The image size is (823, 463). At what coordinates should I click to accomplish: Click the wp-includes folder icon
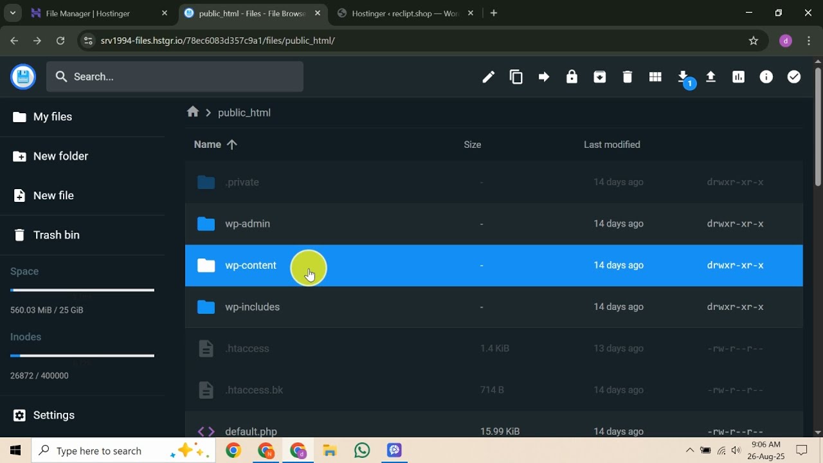[x=206, y=307]
